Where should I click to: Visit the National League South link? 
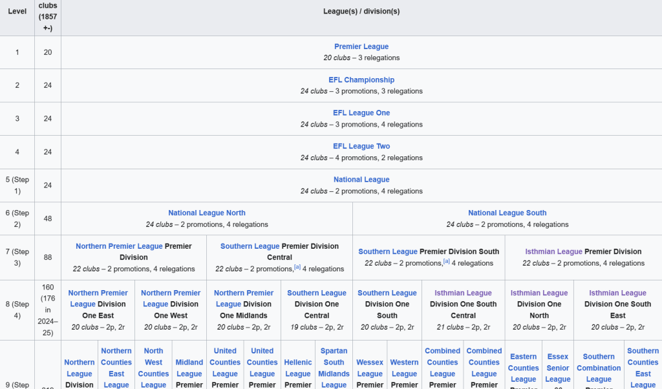pos(507,213)
